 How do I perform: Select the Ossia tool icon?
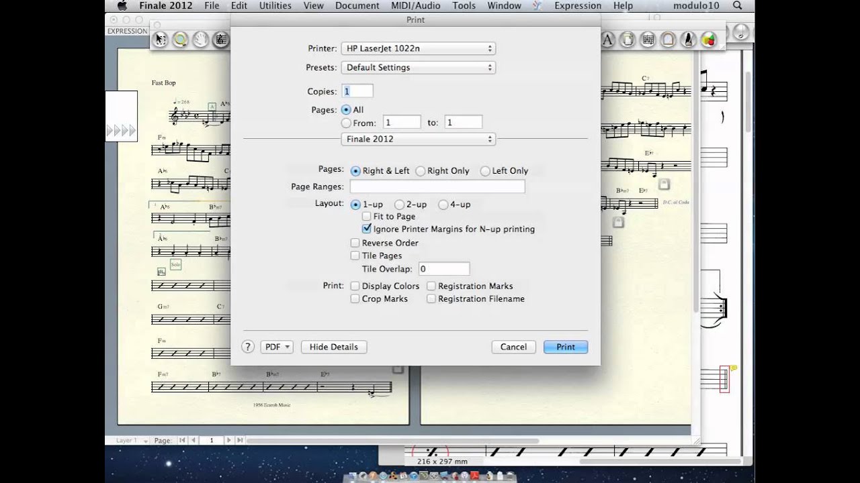(648, 40)
